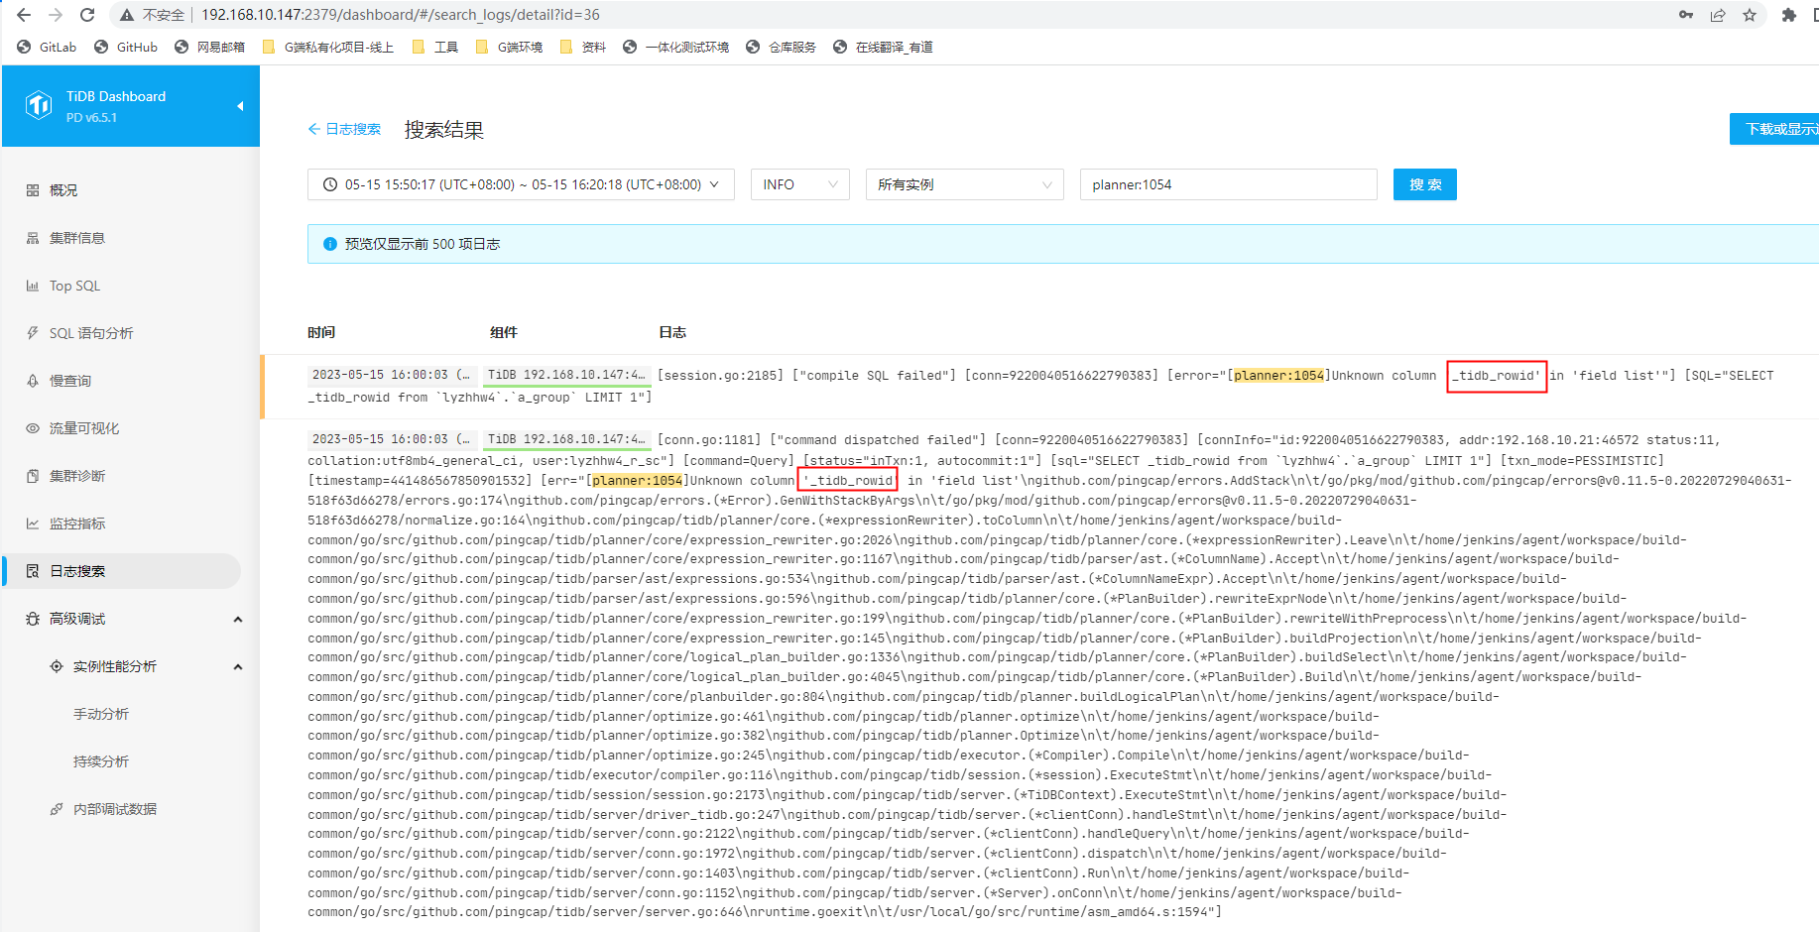Open the INFO log level dropdown

(x=799, y=184)
